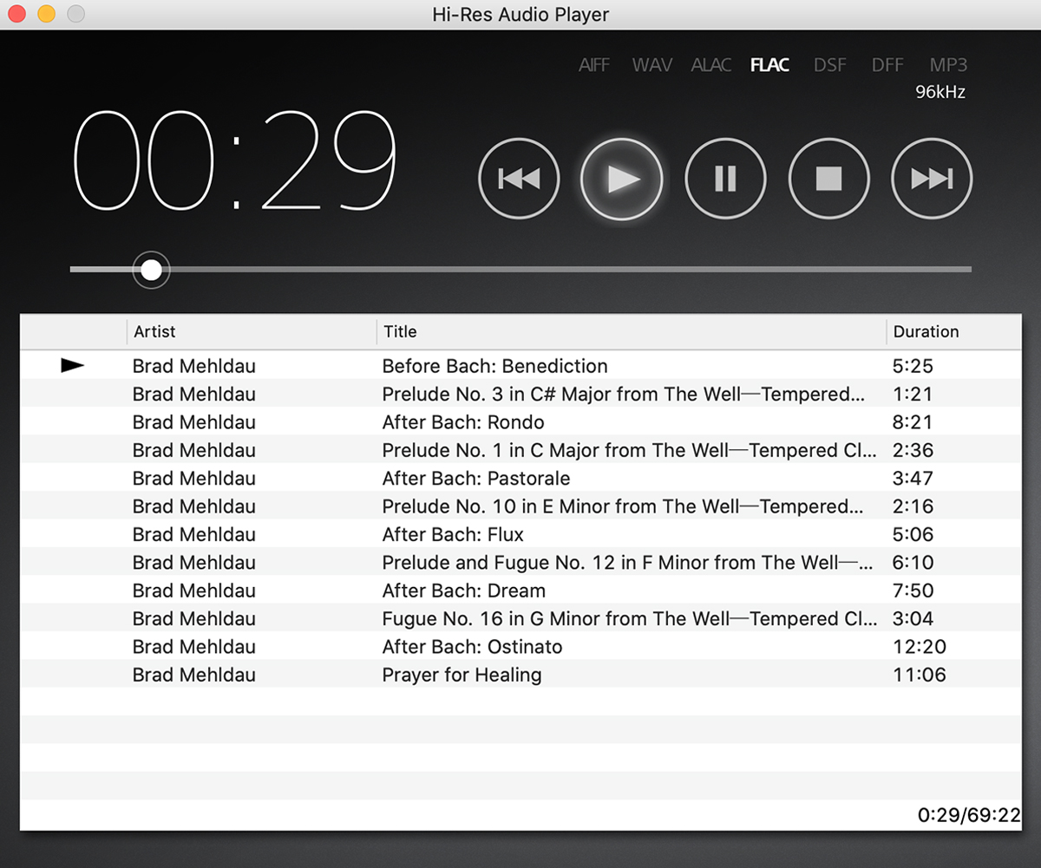
Task: Select Prelude No. 3 in C# Major track
Action: pyautogui.click(x=520, y=394)
